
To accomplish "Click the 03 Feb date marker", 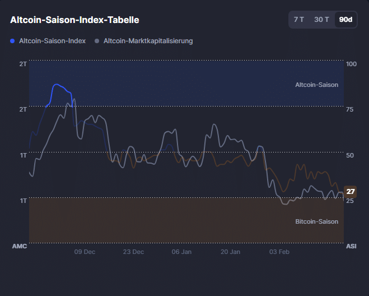I will pos(279,252).
